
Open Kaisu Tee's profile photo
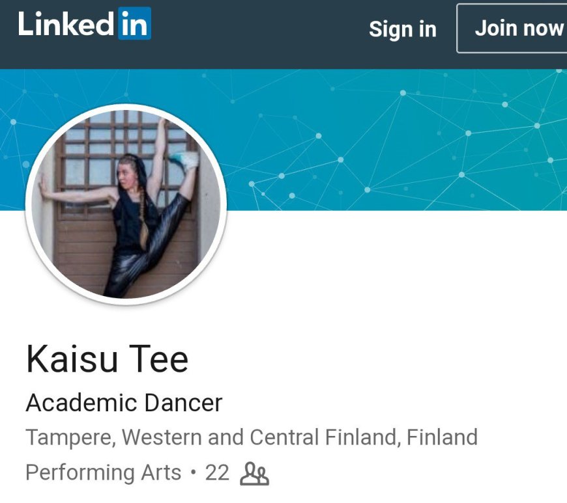point(126,204)
